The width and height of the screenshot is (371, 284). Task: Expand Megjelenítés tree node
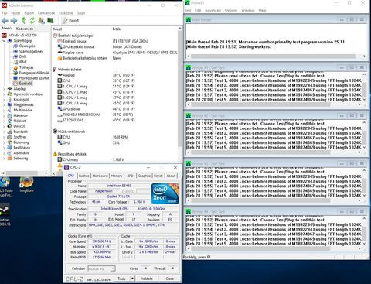coord(4,104)
